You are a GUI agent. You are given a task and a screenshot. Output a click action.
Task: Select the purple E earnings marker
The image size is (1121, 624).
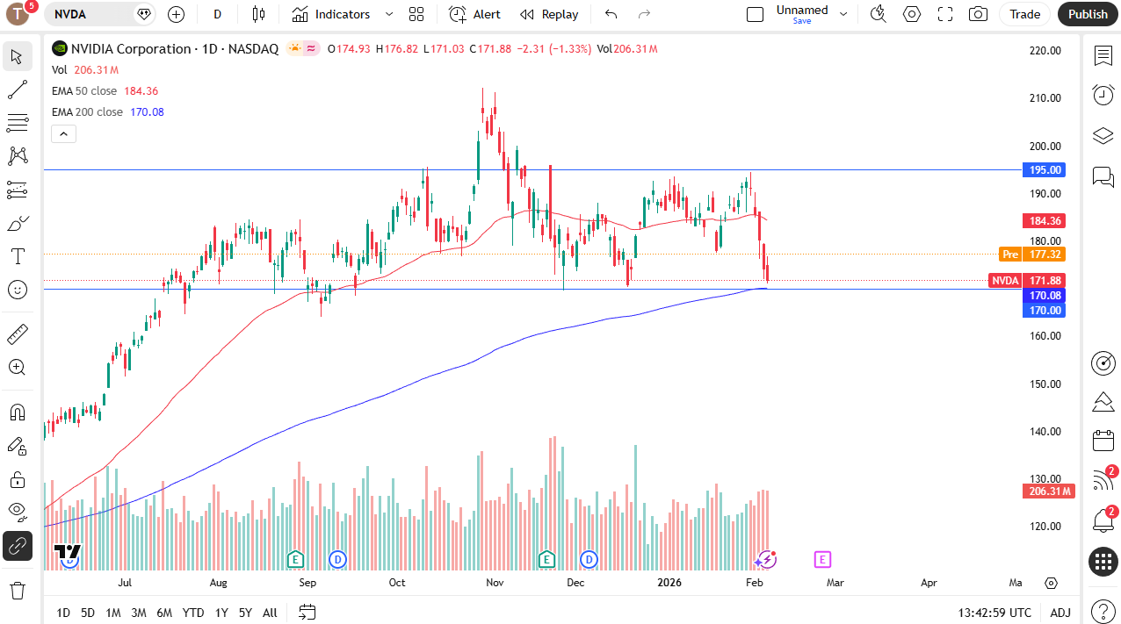pyautogui.click(x=822, y=559)
